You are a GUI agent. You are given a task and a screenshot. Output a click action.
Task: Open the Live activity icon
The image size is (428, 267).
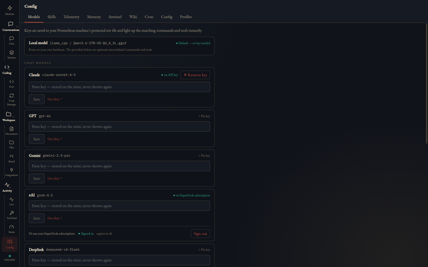[x=12, y=199]
